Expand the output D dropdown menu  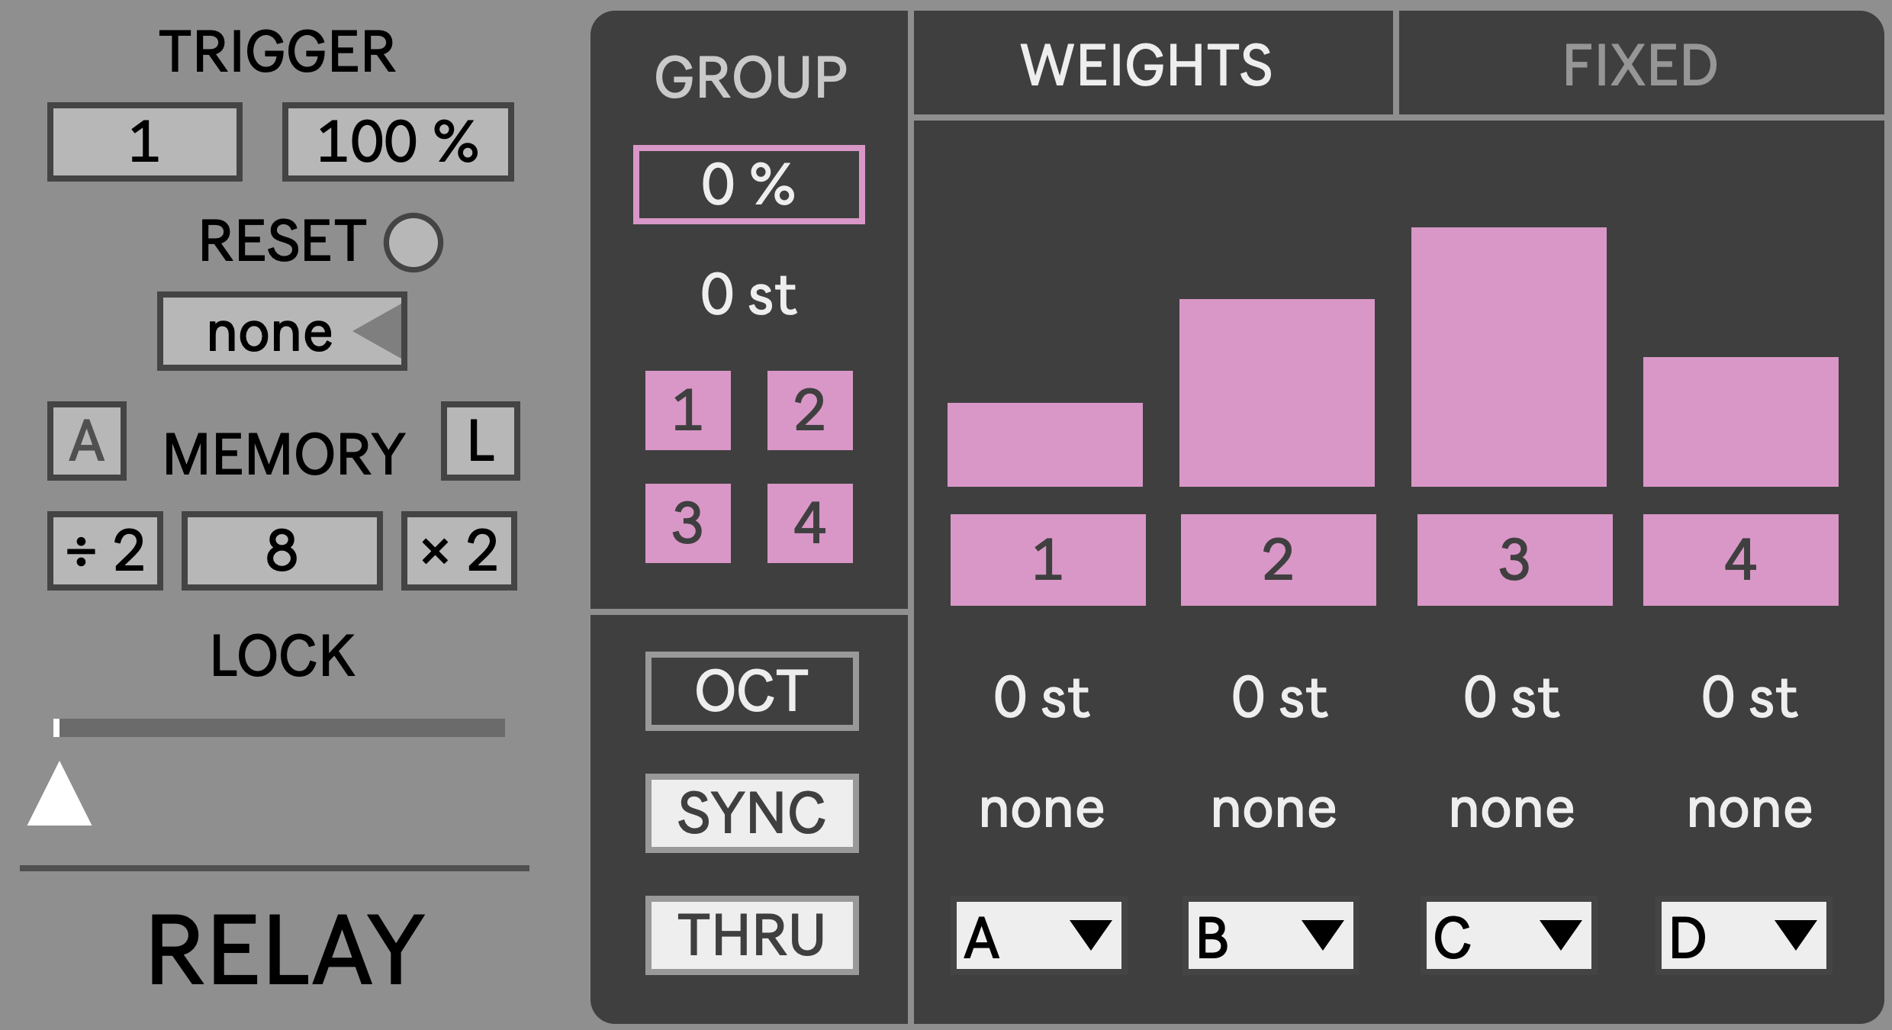(1744, 935)
